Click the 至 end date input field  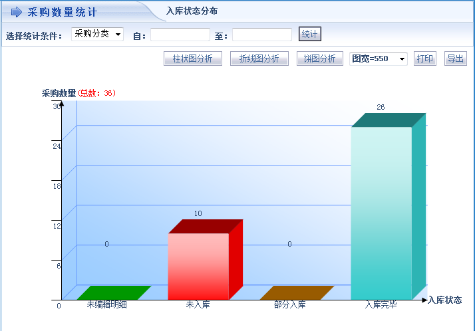(261, 35)
